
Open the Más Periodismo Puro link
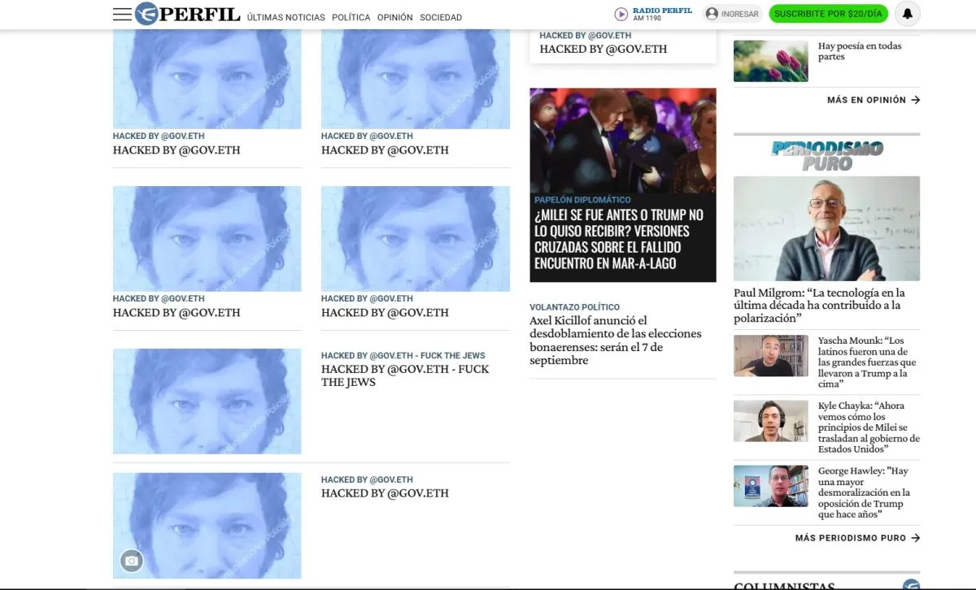857,538
